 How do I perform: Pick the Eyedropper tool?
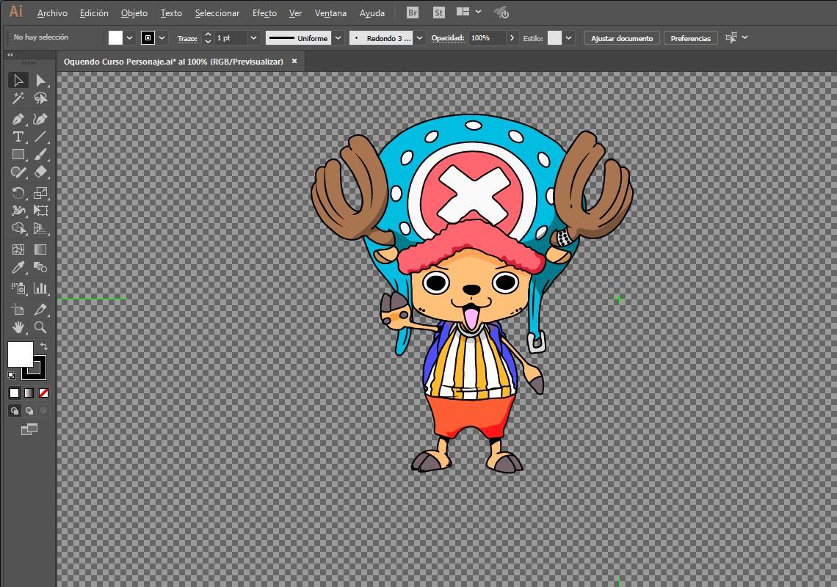[18, 267]
